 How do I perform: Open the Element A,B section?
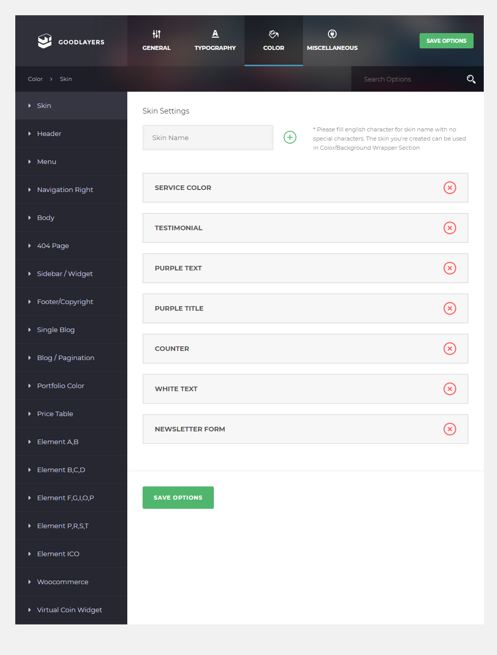click(71, 442)
